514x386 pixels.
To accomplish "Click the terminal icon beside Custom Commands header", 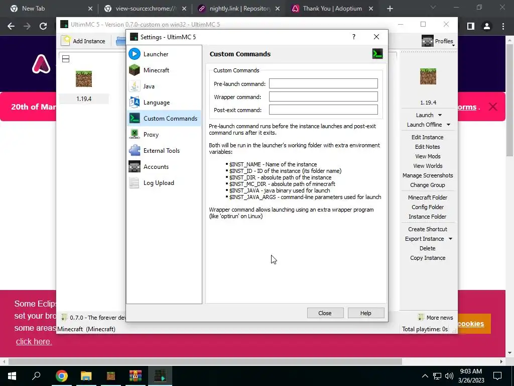I will (377, 54).
